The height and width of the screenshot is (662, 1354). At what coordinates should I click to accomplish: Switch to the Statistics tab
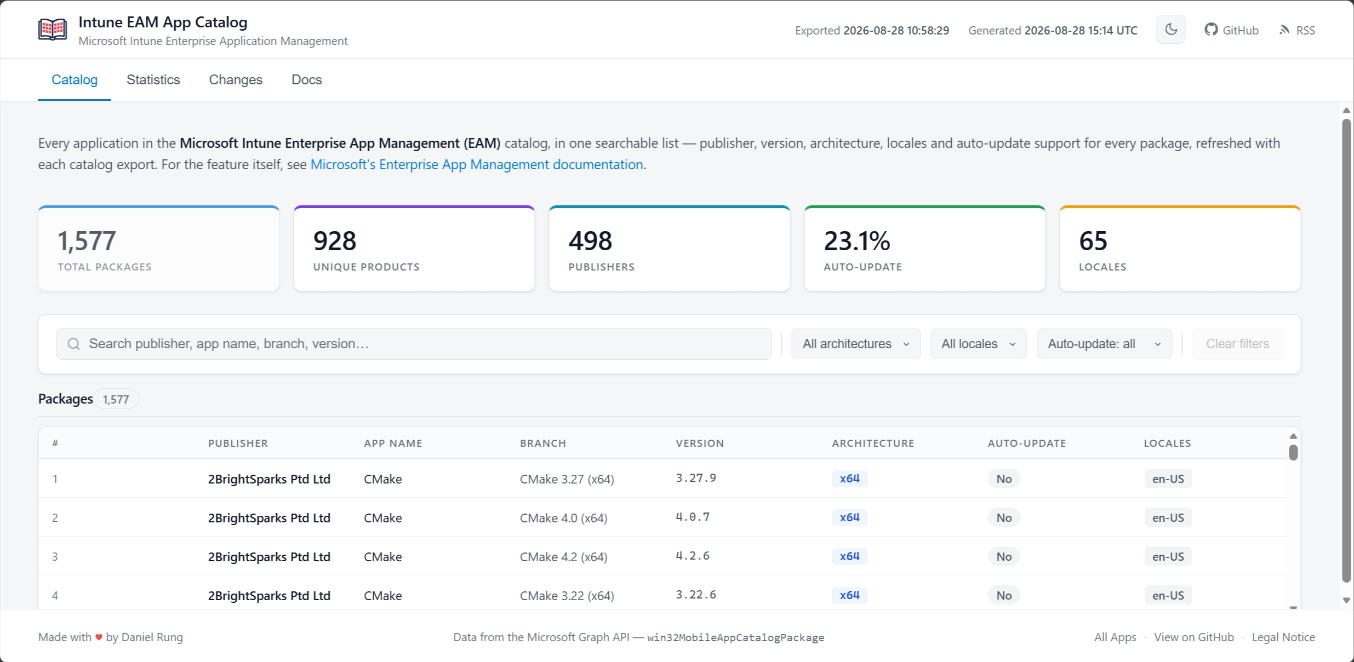153,80
